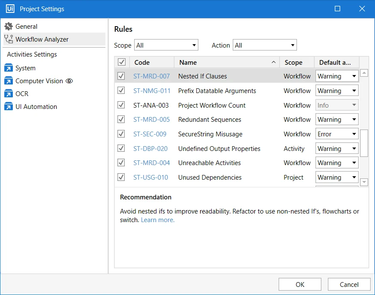
Task: Open the Action filter dropdown
Action: [x=265, y=45]
